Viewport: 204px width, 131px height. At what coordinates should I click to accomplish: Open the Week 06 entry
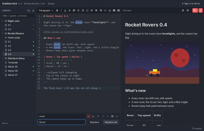[x=19, y=71]
